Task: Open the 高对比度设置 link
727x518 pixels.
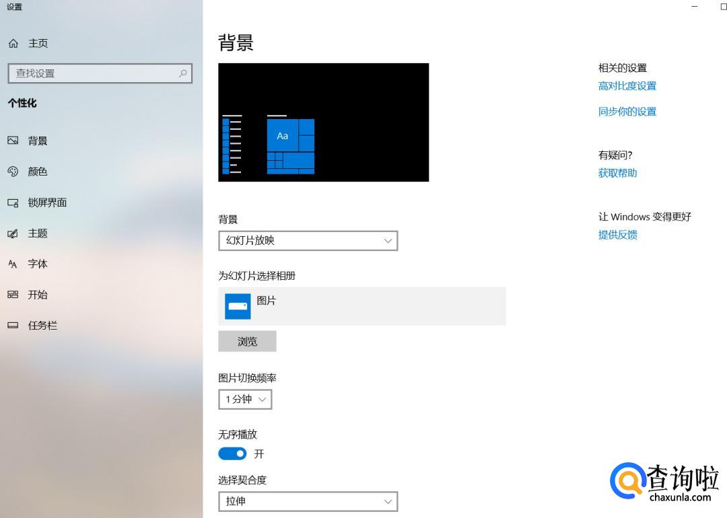Action: pyautogui.click(x=627, y=86)
